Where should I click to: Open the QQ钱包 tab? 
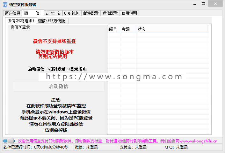tap(72, 13)
